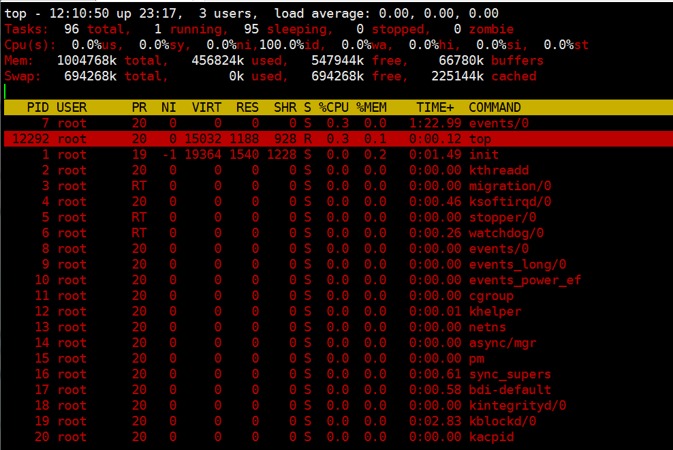Click the NI value -1 for init

coord(169,155)
